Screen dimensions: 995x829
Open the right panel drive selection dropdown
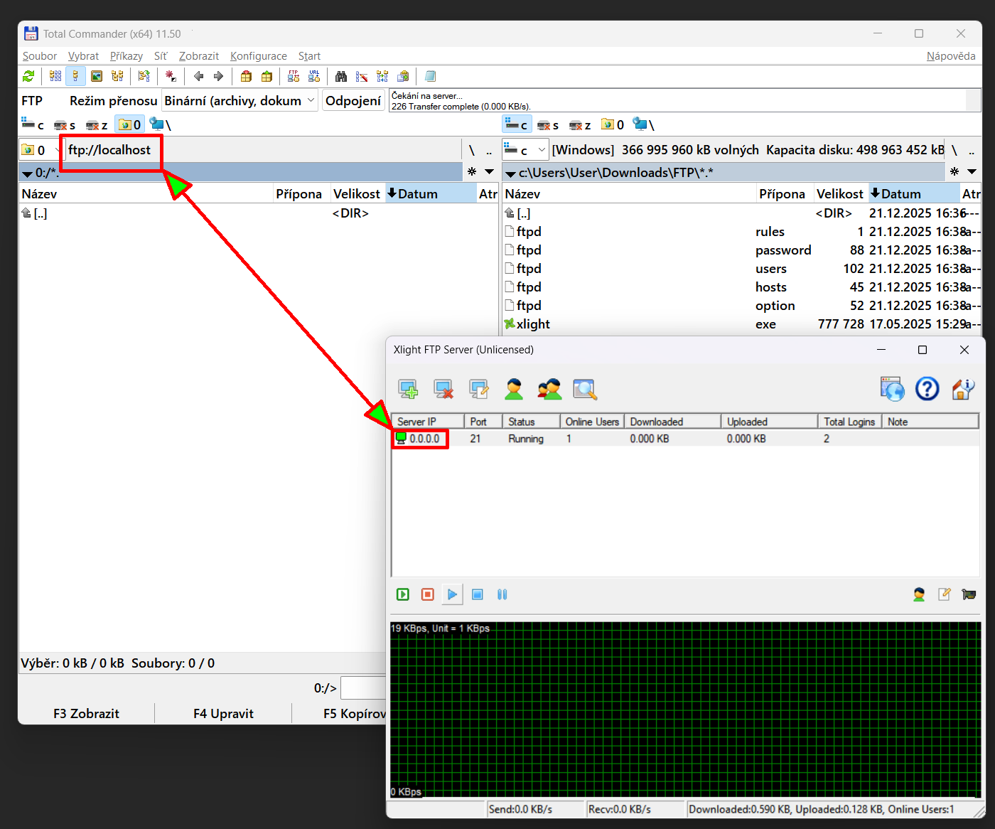coord(526,150)
